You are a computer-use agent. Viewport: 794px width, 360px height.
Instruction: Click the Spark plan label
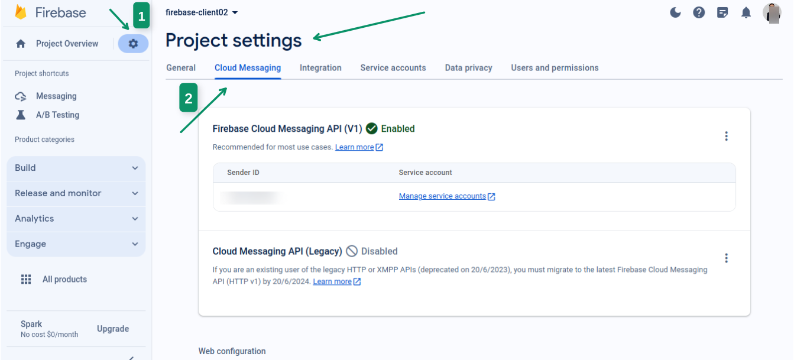click(x=31, y=324)
